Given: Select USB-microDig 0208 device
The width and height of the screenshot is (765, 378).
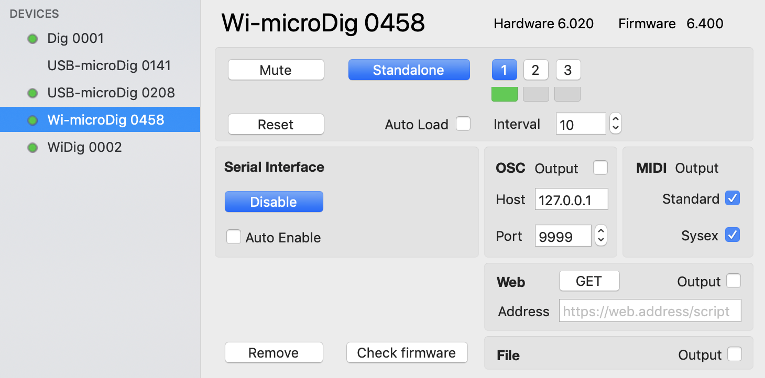Looking at the screenshot, I should click(100, 93).
